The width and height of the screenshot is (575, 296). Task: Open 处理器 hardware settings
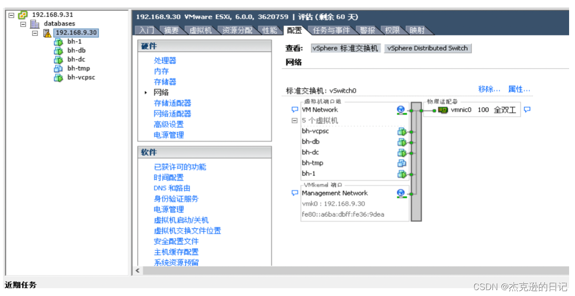click(165, 61)
